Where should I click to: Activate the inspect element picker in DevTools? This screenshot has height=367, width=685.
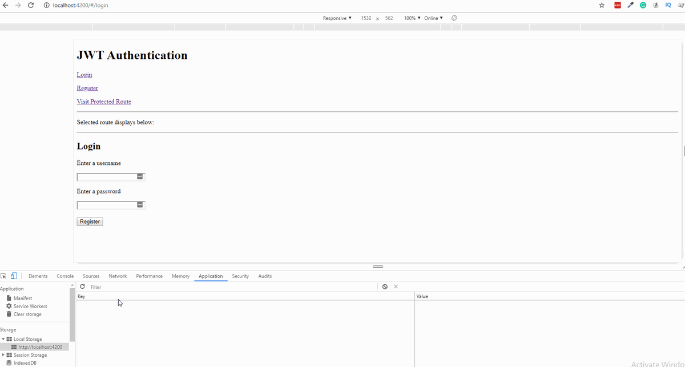coord(5,276)
